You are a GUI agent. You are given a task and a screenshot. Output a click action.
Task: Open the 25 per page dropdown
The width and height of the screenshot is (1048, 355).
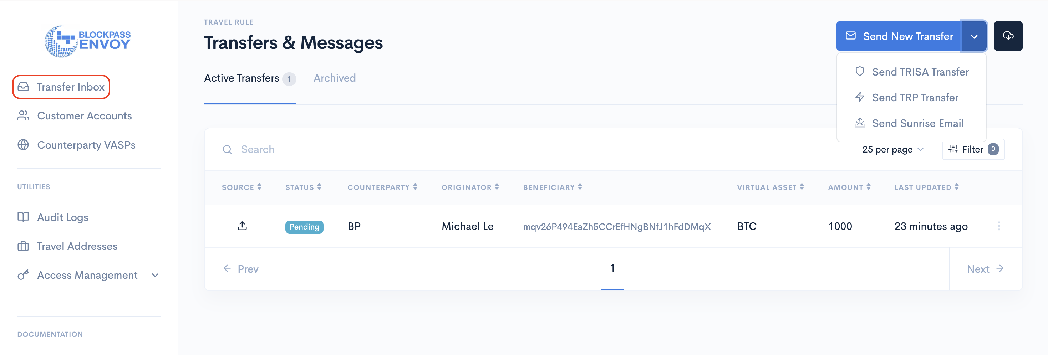coord(892,150)
